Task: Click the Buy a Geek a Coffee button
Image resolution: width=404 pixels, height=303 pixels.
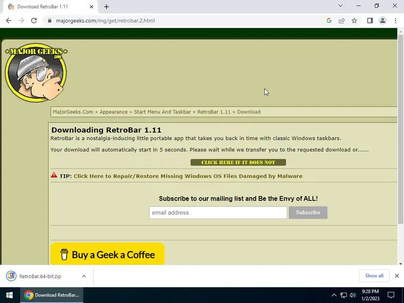Action: (x=107, y=254)
